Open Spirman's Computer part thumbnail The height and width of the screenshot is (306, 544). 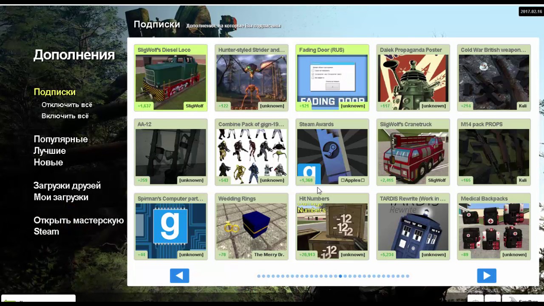171,231
